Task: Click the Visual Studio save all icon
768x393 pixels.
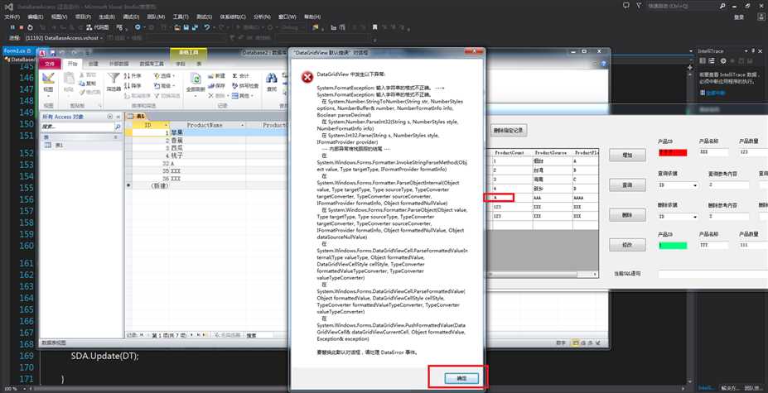Action: (x=195, y=27)
